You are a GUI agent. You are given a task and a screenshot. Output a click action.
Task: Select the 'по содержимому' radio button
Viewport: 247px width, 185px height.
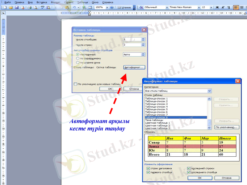pyautogui.click(x=77, y=58)
